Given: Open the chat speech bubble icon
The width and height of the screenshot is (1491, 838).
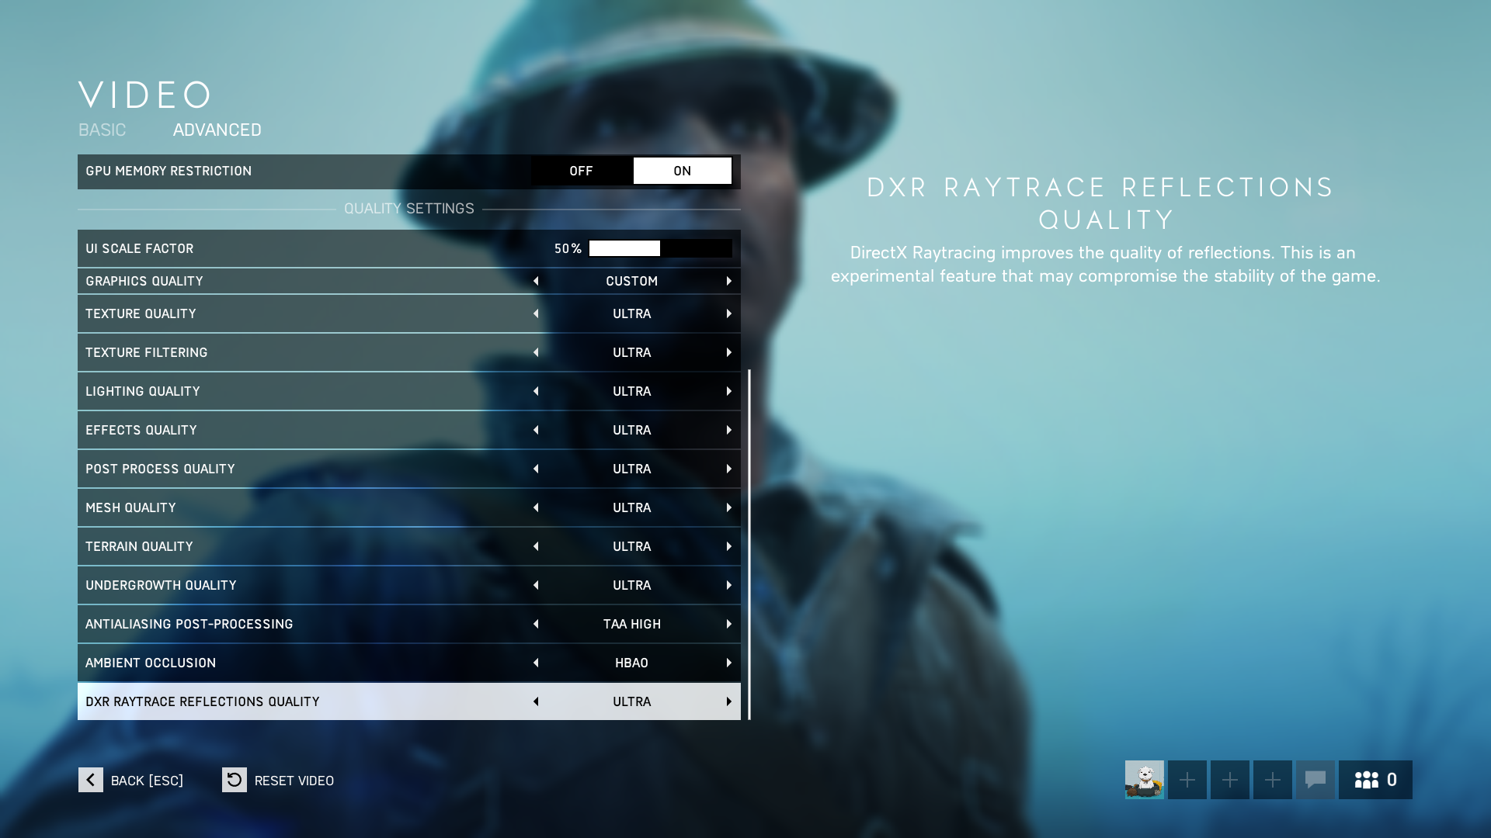Looking at the screenshot, I should pos(1315,780).
